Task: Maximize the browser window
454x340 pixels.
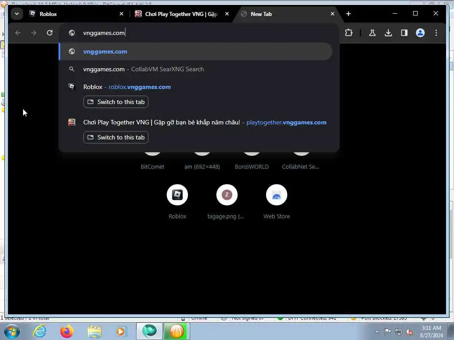Action: [x=415, y=13]
